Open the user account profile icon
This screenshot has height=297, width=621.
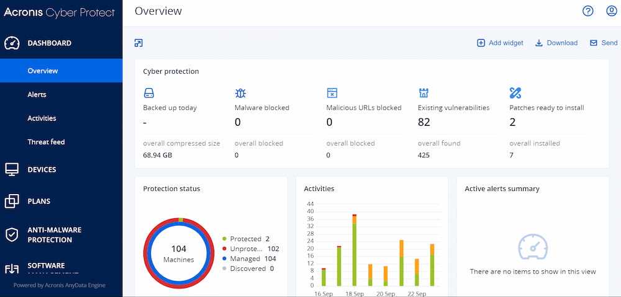611,11
